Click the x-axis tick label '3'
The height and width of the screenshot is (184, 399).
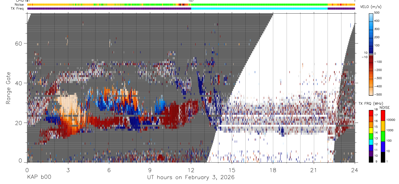click(x=68, y=170)
